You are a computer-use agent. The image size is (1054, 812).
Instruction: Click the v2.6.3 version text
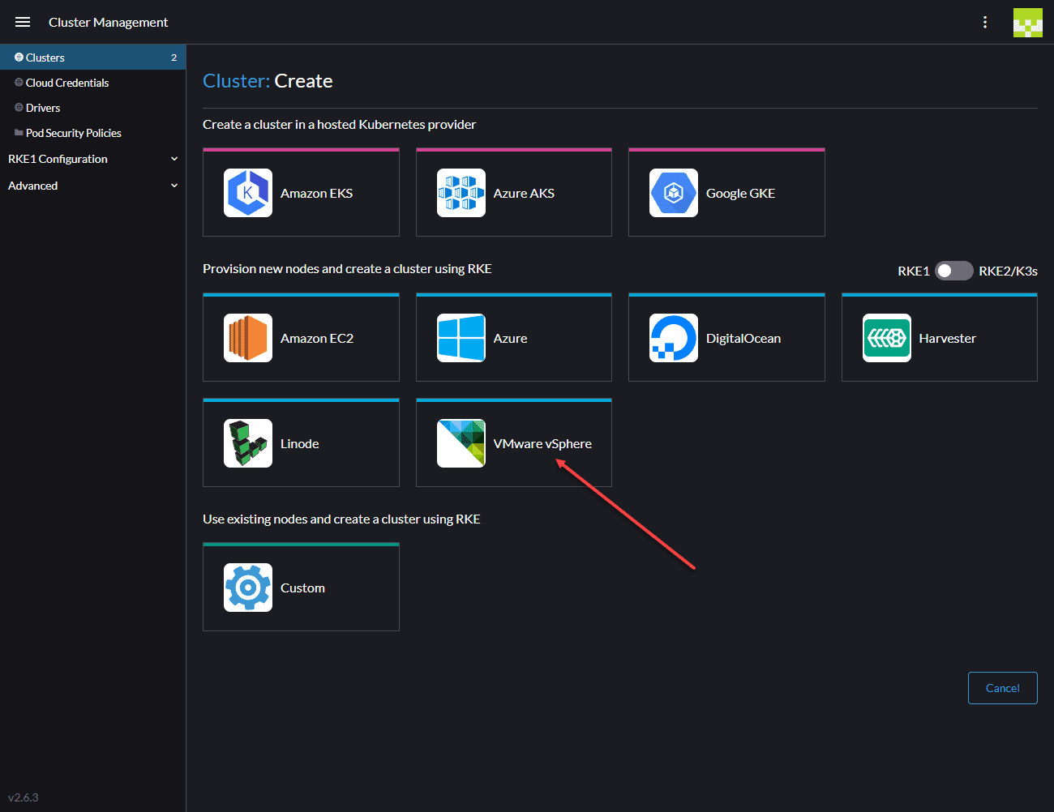pos(24,797)
